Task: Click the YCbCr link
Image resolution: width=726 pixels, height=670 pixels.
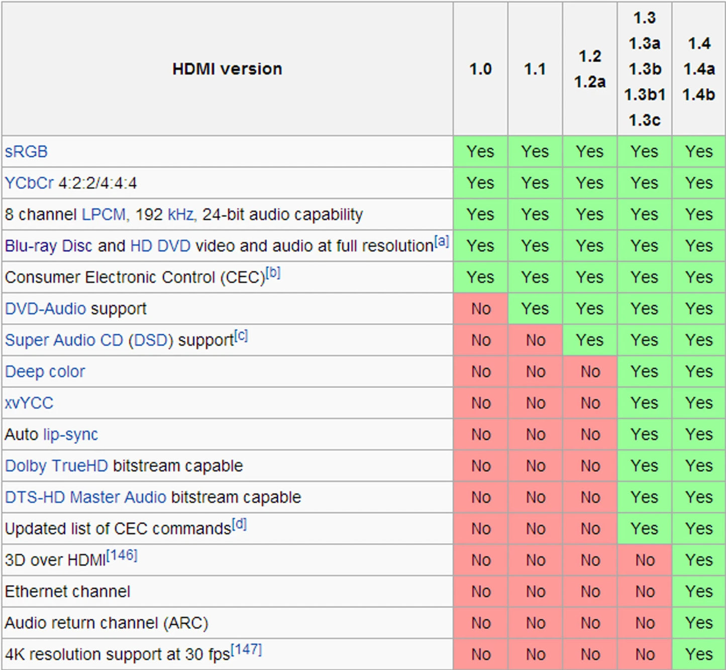Action: coord(29,183)
